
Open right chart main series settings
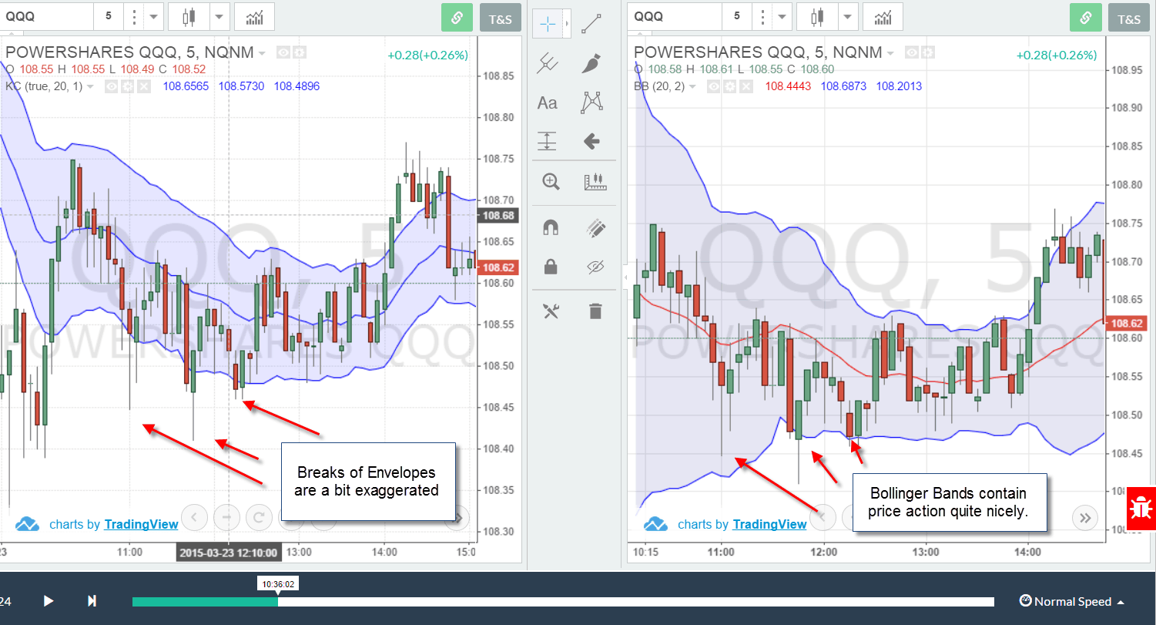coord(928,52)
